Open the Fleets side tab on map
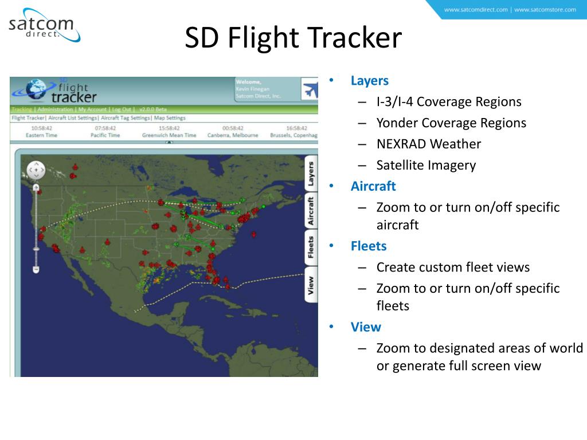 click(x=311, y=247)
